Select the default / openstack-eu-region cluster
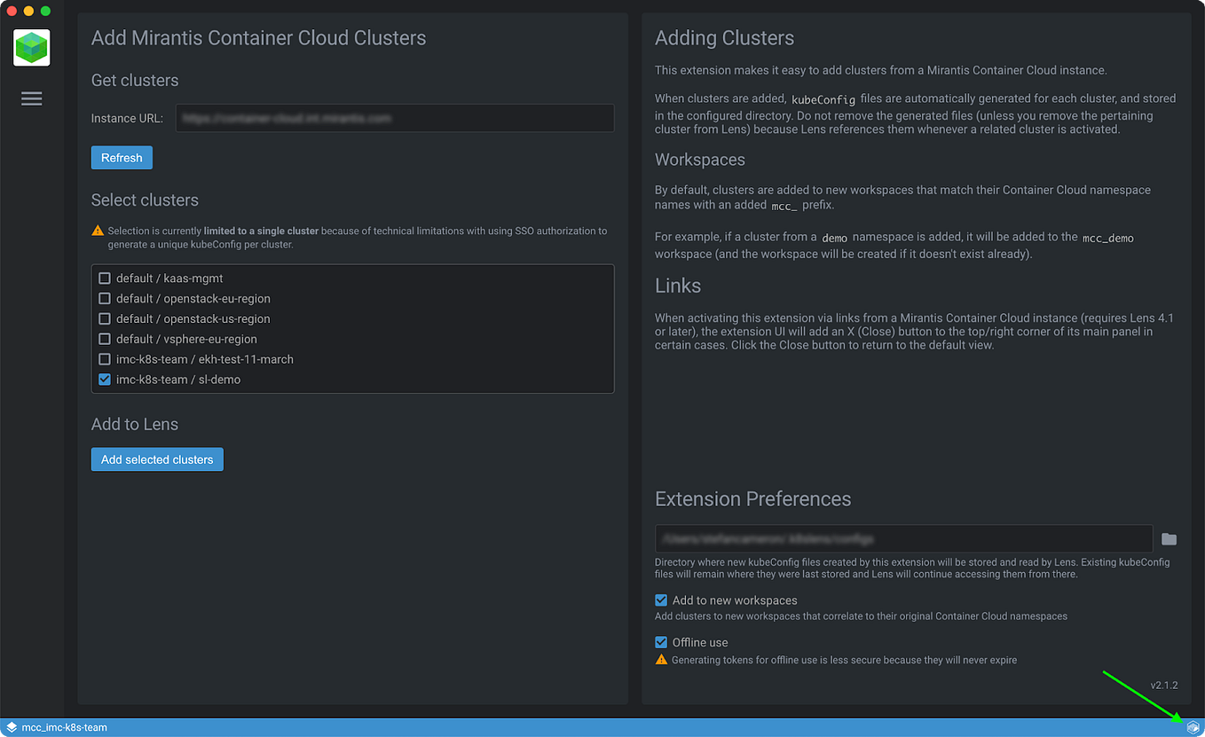 click(105, 298)
